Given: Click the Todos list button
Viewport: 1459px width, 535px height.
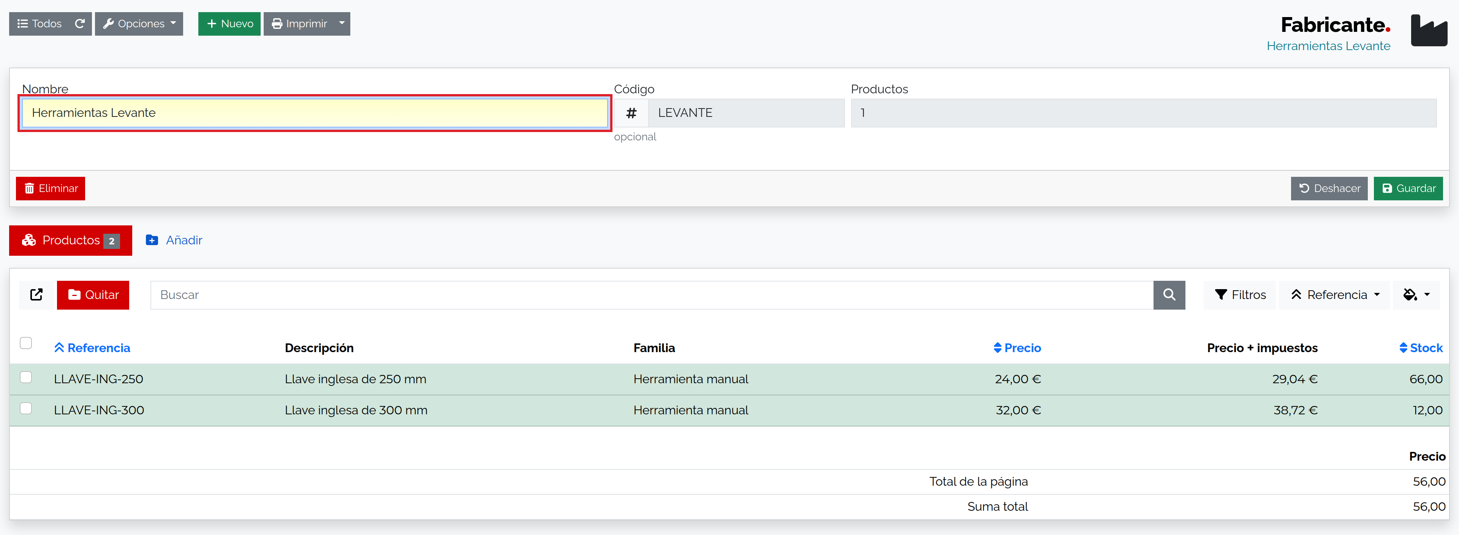Looking at the screenshot, I should [x=39, y=24].
